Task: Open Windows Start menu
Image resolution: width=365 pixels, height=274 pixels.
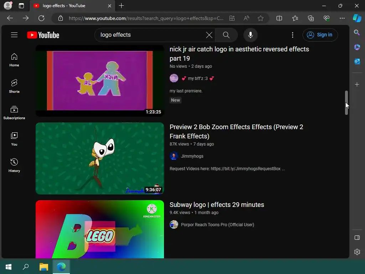Action: point(9,267)
